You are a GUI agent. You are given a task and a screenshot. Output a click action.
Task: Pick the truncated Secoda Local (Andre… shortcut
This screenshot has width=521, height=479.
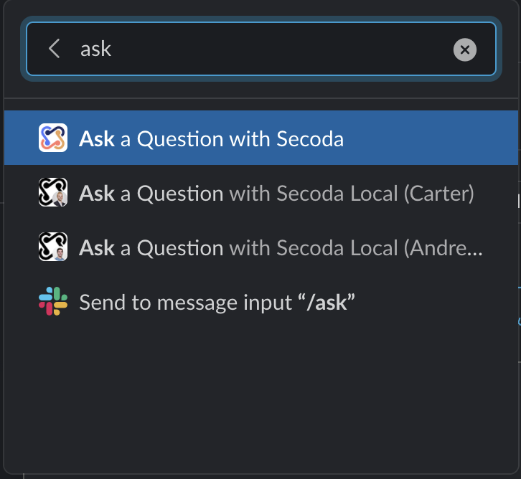281,247
